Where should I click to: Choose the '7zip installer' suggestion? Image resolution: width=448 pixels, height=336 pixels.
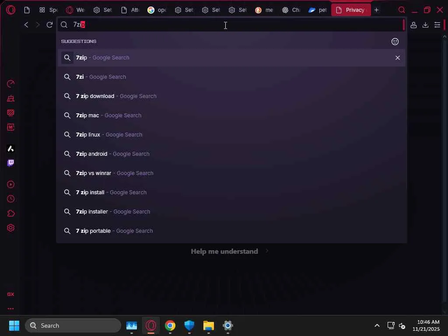[231, 212]
